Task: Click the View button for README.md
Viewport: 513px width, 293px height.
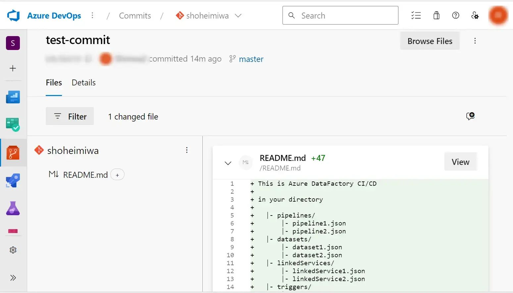Action: [460, 162]
